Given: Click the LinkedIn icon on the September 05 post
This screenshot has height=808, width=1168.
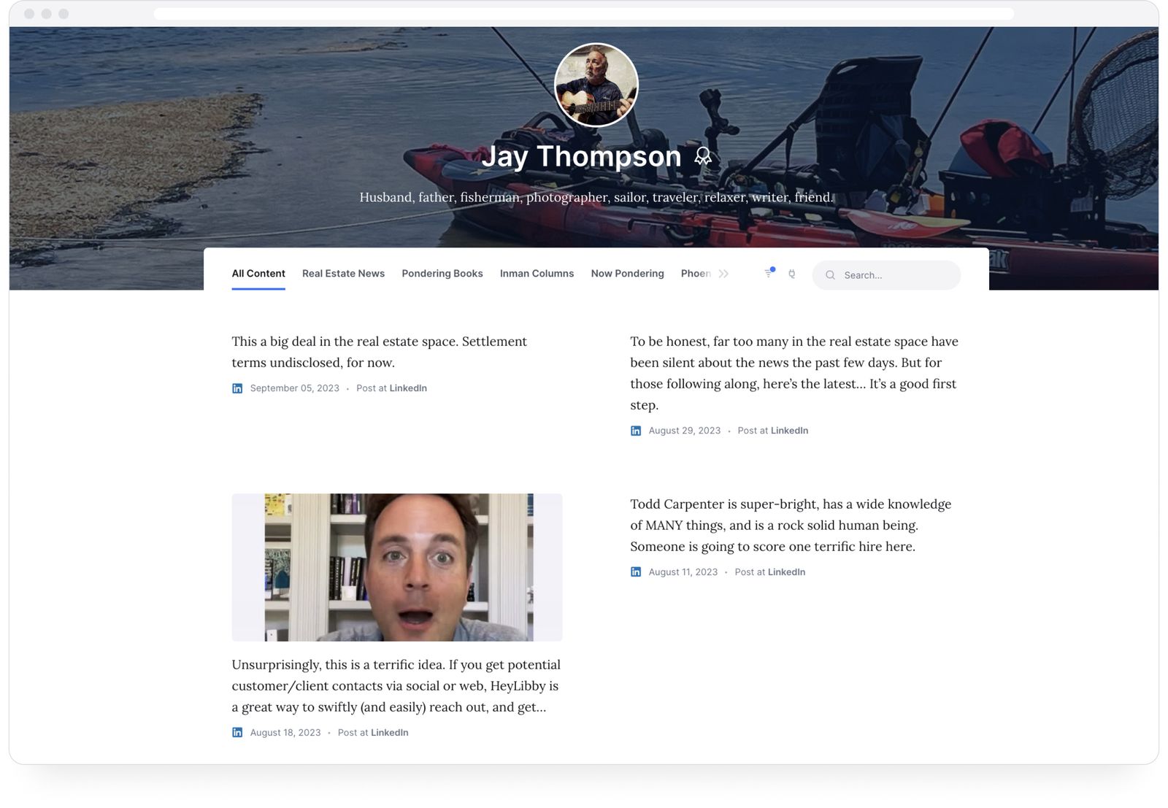Looking at the screenshot, I should tap(237, 388).
